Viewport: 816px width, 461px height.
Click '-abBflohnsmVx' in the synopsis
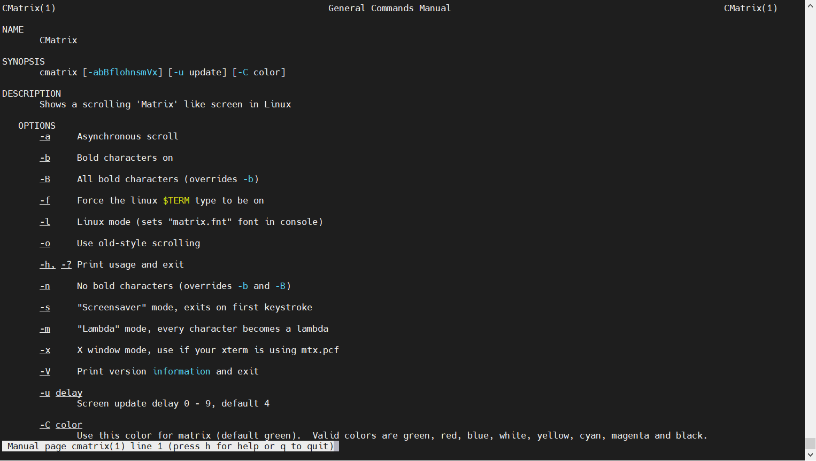[x=122, y=72]
